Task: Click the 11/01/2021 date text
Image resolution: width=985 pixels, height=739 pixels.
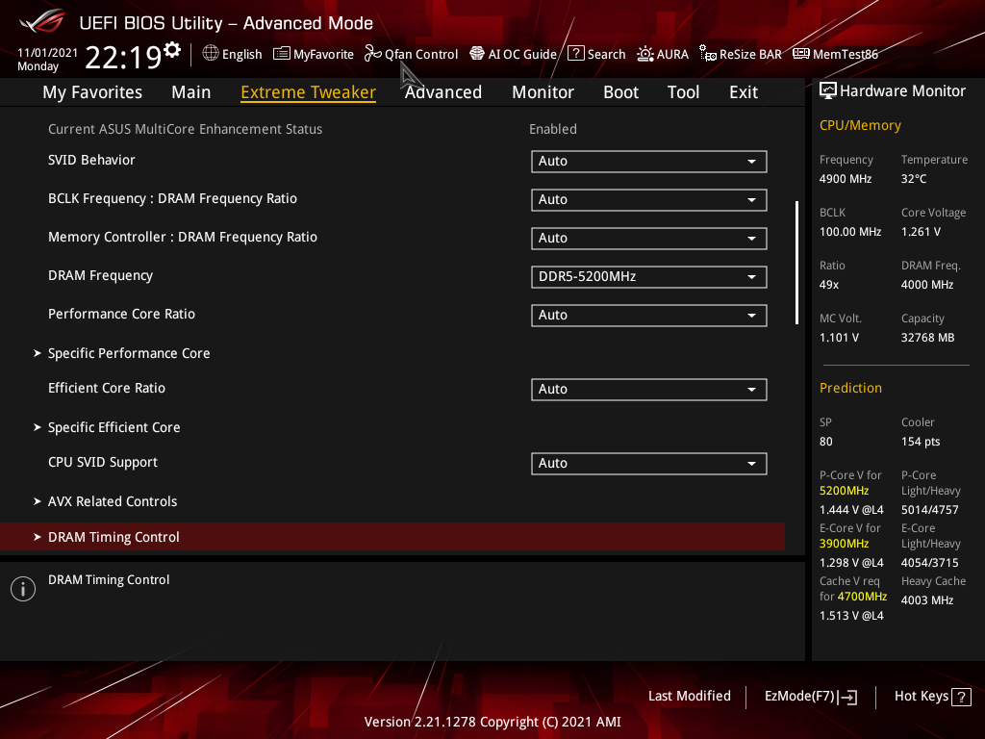Action: pyautogui.click(x=48, y=53)
